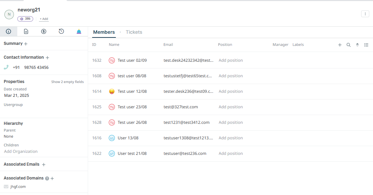Switch to the Tickets tab
Screen dimensions: 373x195
click(134, 32)
